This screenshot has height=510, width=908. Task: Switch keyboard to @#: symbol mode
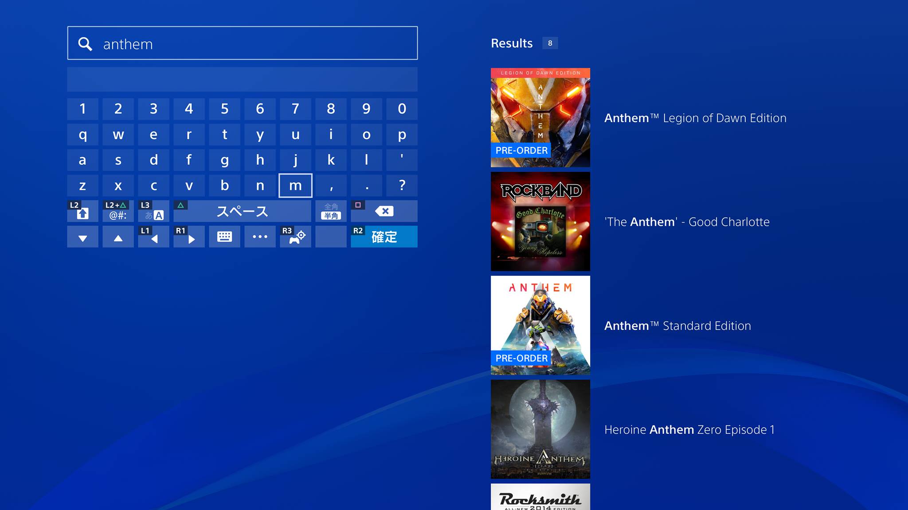tap(118, 211)
